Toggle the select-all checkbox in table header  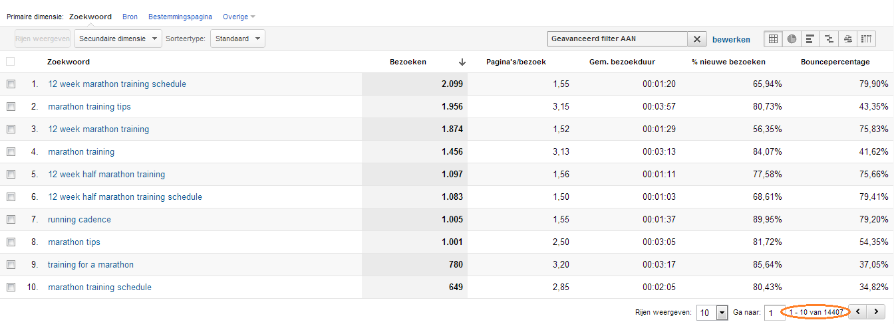click(10, 62)
